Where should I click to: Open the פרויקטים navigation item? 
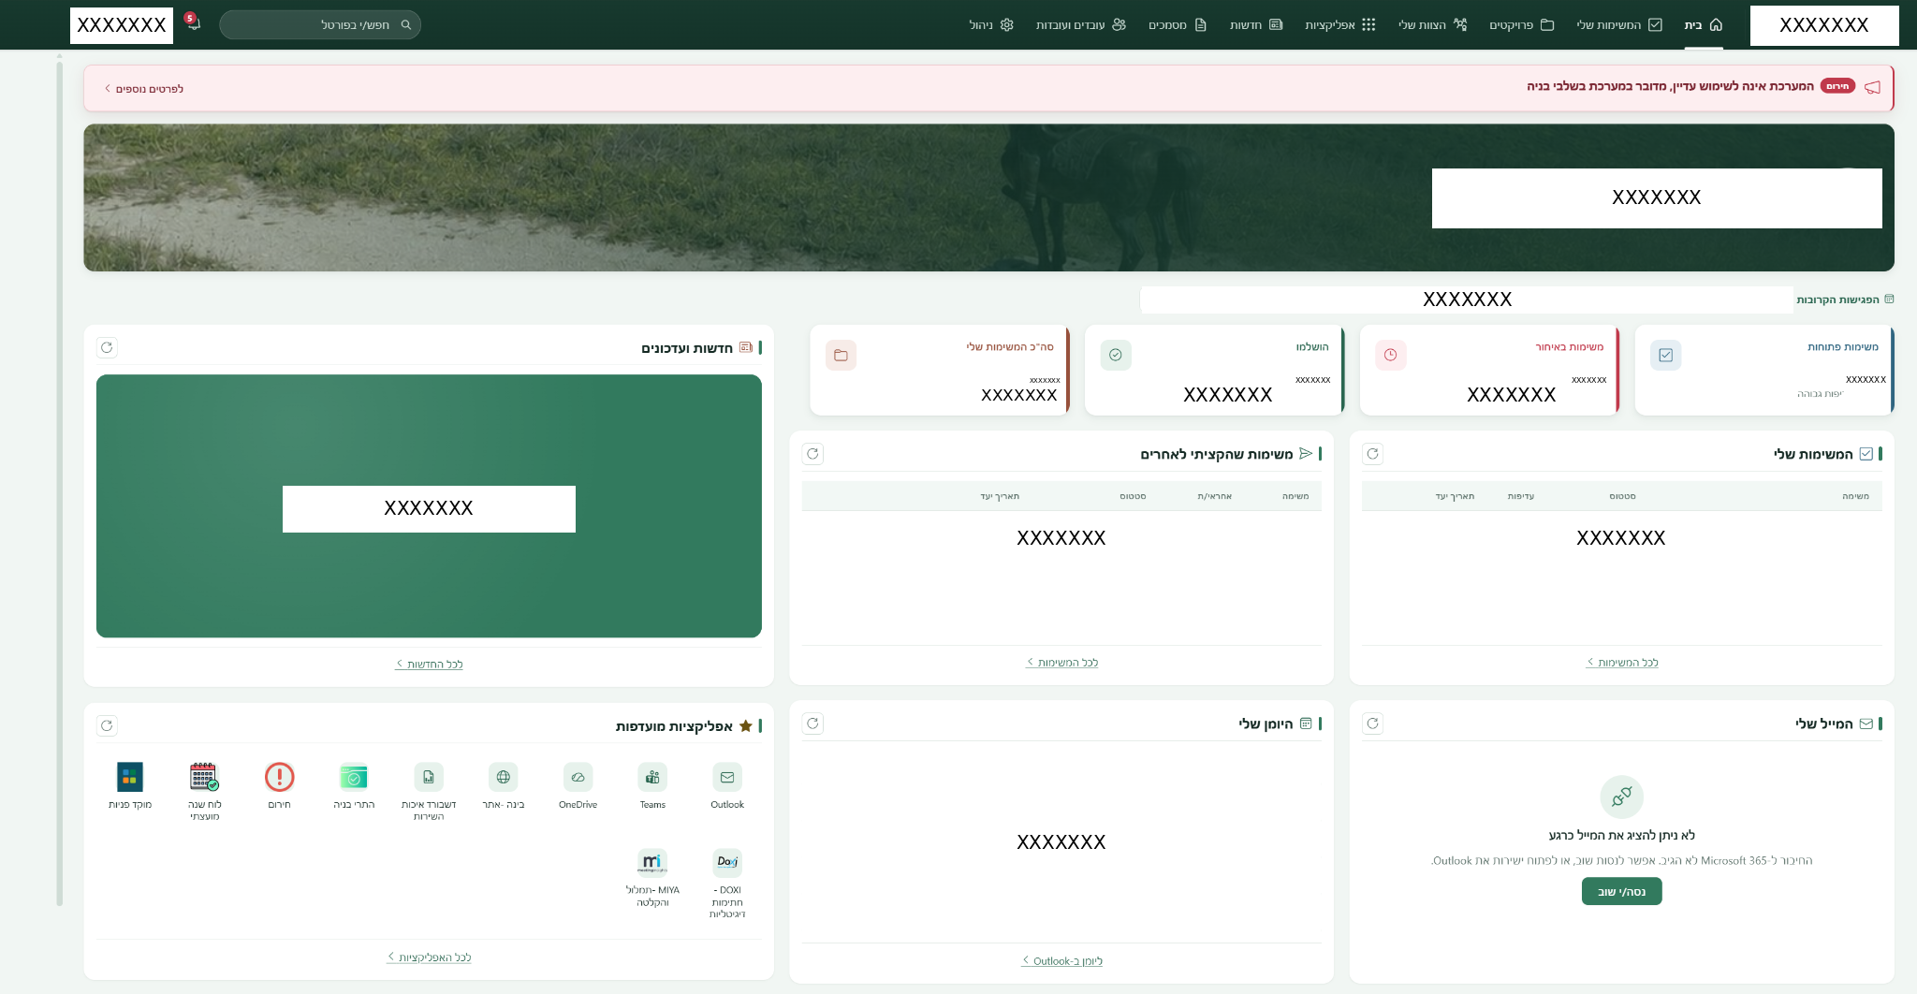1521,25
